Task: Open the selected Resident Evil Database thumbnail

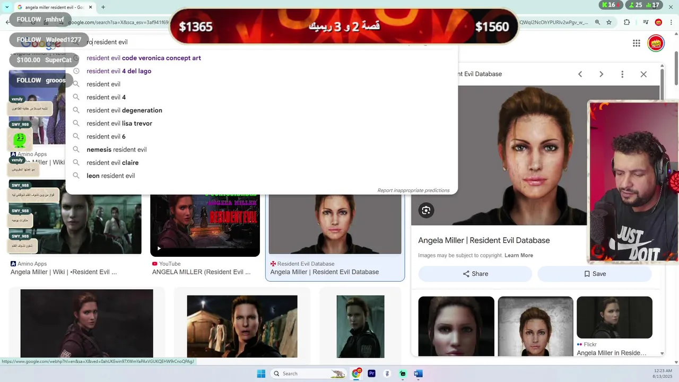Action: click(x=335, y=224)
